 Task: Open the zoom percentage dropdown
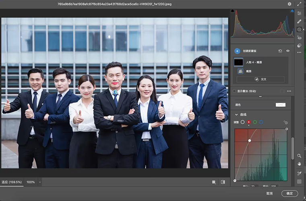tap(40, 182)
